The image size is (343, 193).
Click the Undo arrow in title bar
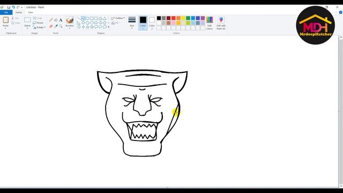click(13, 7)
